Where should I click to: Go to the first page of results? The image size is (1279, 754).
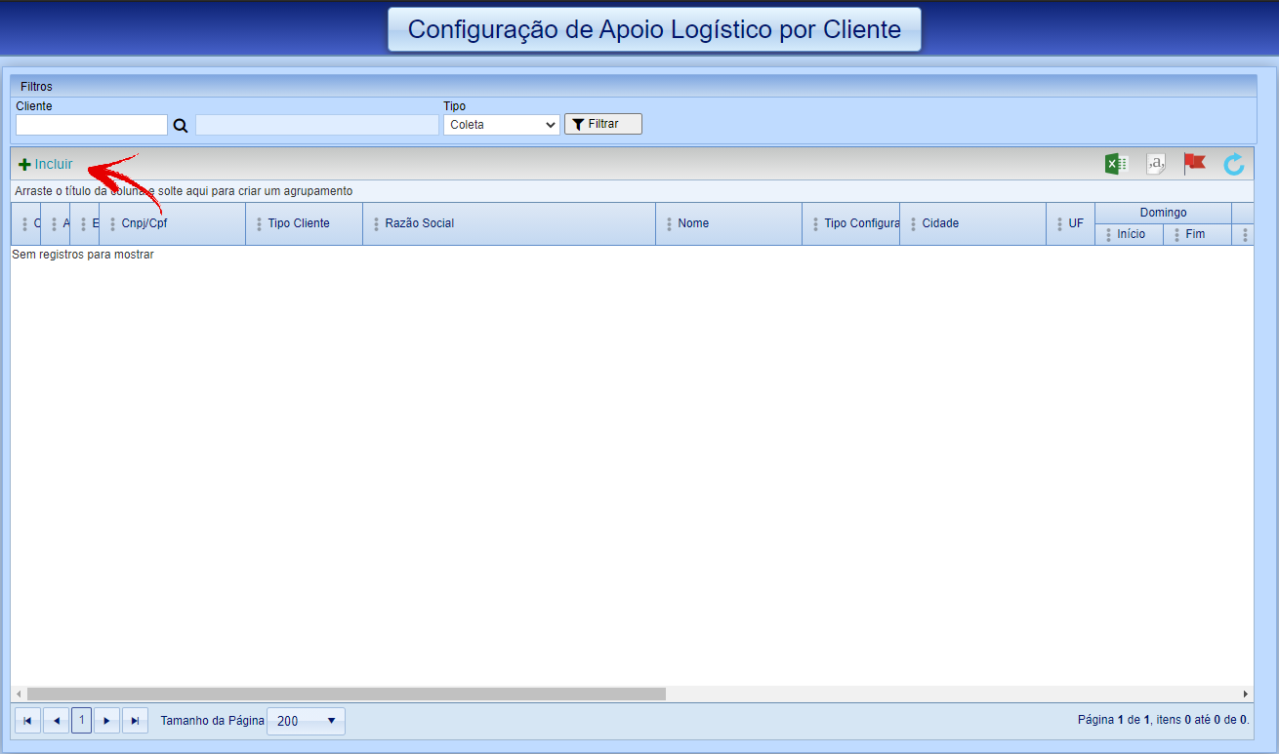click(27, 721)
